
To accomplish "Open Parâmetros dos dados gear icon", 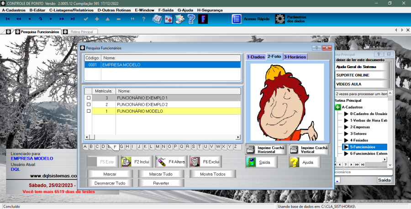I will point(279,19).
